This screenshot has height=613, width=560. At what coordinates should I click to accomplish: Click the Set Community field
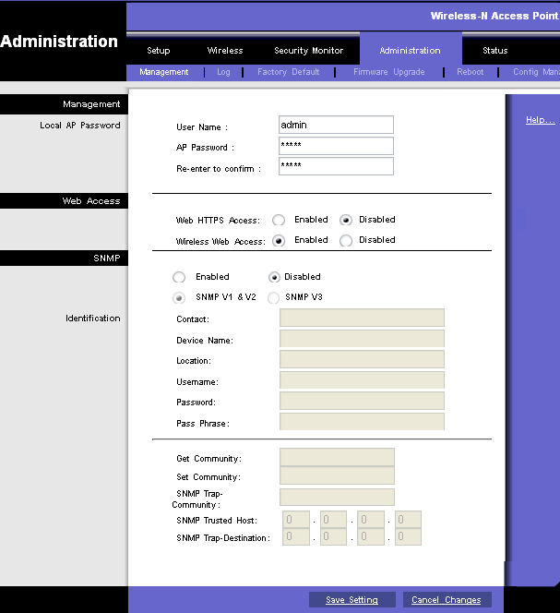click(337, 475)
